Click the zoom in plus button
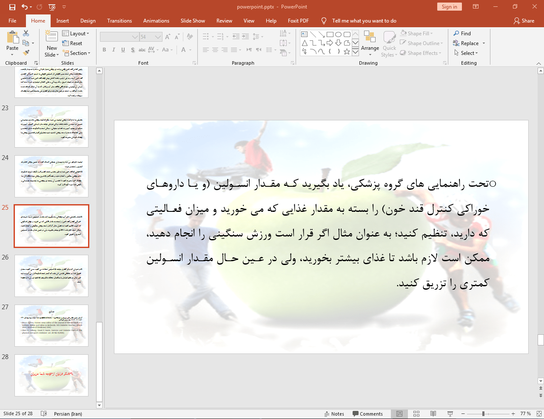 point(513,413)
